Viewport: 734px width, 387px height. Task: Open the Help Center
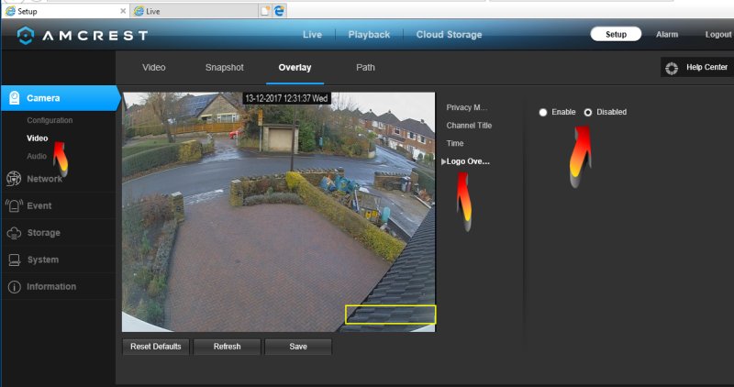pyautogui.click(x=697, y=67)
